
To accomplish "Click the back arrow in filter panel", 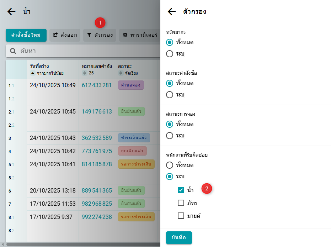I will point(172,12).
